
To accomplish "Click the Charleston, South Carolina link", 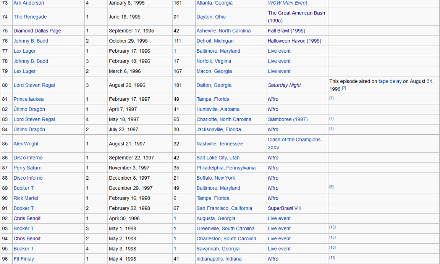I will tap(226, 238).
